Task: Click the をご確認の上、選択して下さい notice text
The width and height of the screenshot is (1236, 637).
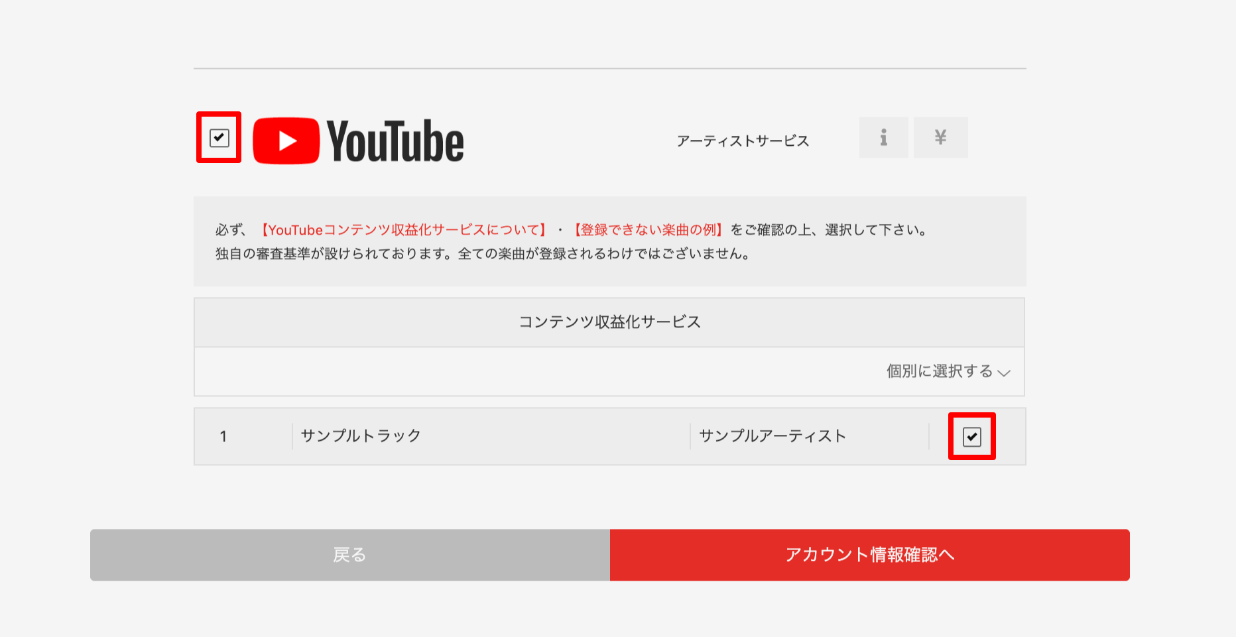Action: pos(829,230)
